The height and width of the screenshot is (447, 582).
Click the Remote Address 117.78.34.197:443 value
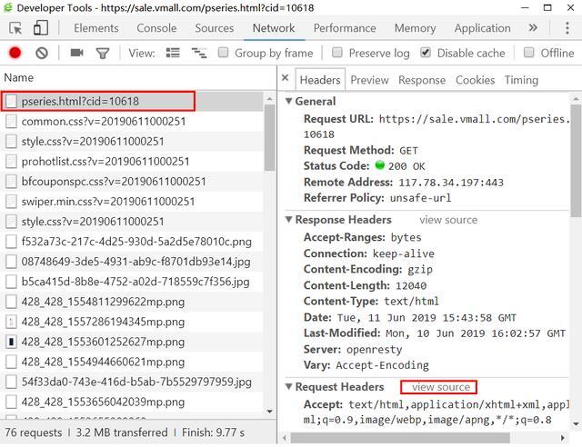451,182
